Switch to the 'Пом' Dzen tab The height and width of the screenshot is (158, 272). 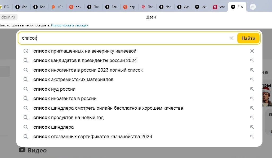coord(93,7)
